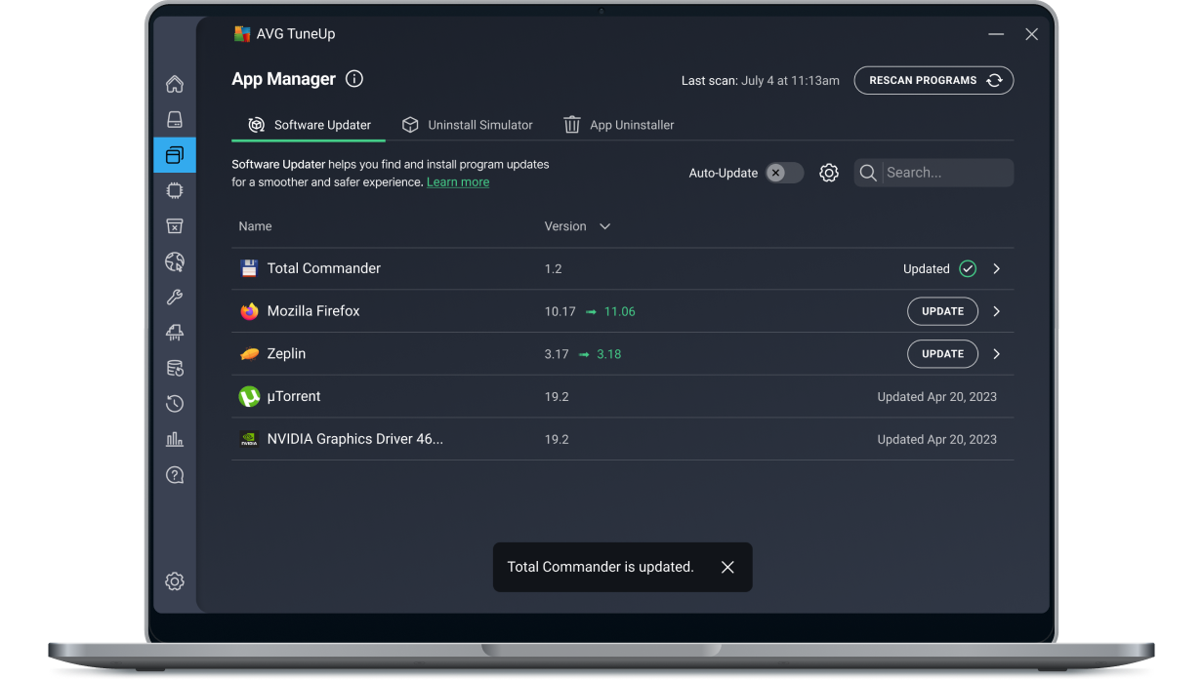The height and width of the screenshot is (680, 1203).
Task: Click the green Updated checkmark icon
Action: pyautogui.click(x=968, y=268)
